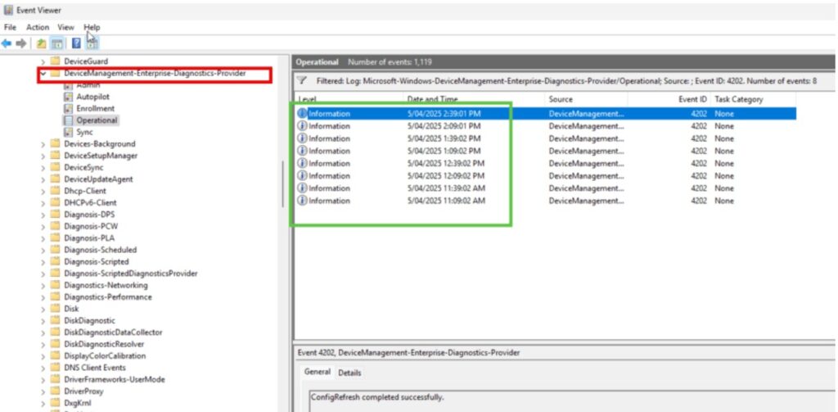
Task: Click the 'ConfigRefresh completed successfully.' description box
Action: click(571, 403)
